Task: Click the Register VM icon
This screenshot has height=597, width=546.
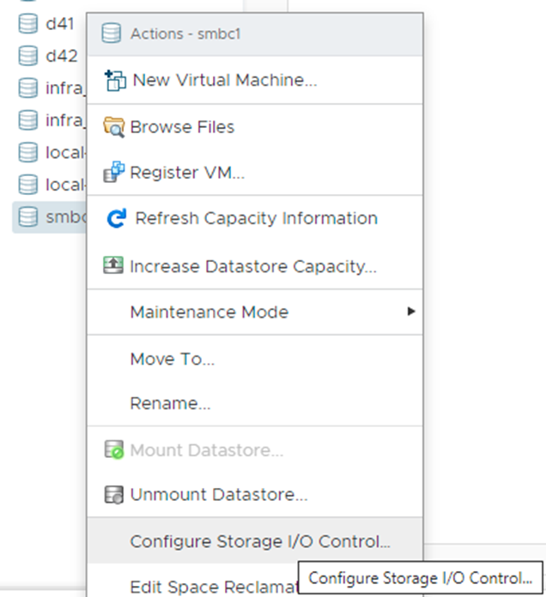Action: 114,173
